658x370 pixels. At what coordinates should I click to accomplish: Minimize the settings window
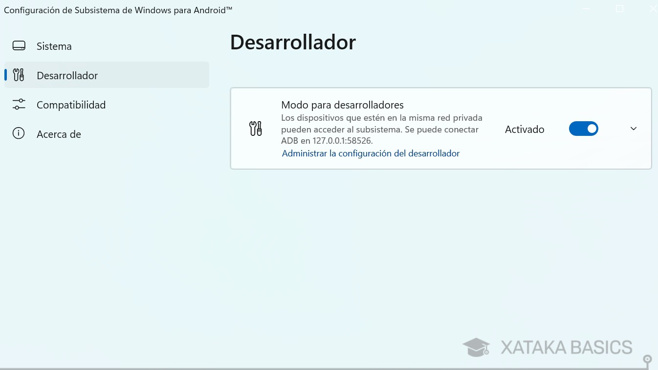pyautogui.click(x=585, y=8)
